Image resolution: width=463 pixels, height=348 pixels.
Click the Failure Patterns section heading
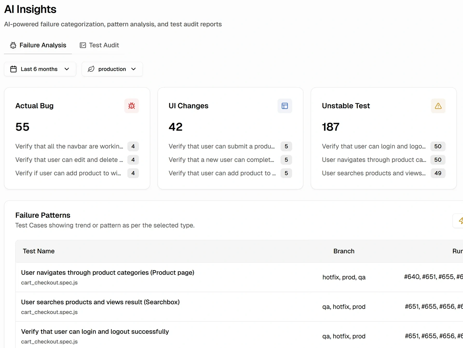pos(43,215)
